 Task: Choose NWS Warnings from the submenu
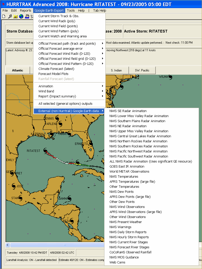point(120,227)
